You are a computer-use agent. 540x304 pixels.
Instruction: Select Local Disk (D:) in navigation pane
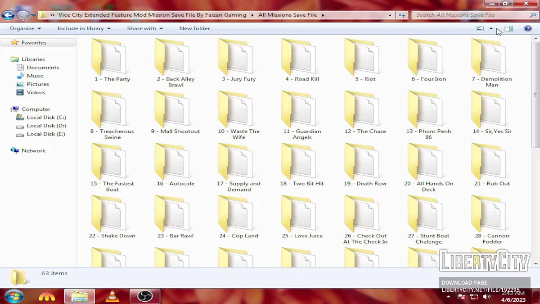pyautogui.click(x=46, y=126)
